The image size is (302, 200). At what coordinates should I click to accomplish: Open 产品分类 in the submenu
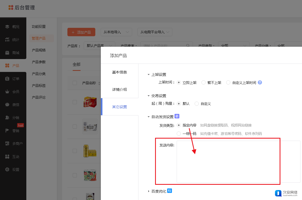tap(39, 74)
